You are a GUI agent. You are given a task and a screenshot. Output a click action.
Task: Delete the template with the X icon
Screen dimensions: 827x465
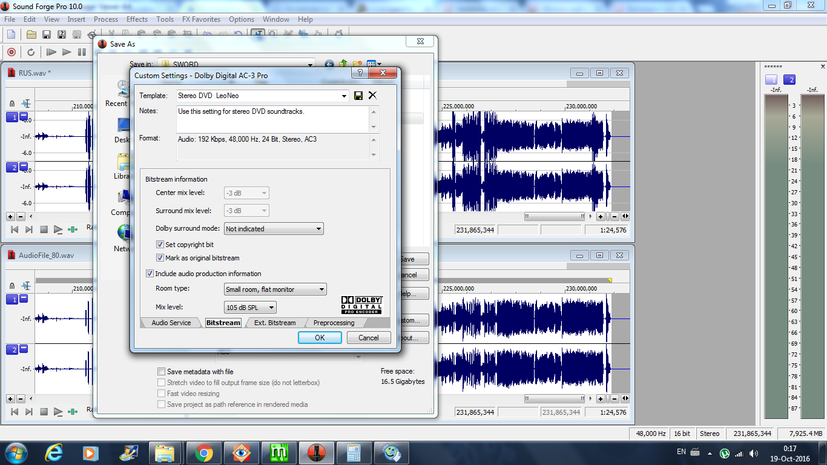(372, 96)
